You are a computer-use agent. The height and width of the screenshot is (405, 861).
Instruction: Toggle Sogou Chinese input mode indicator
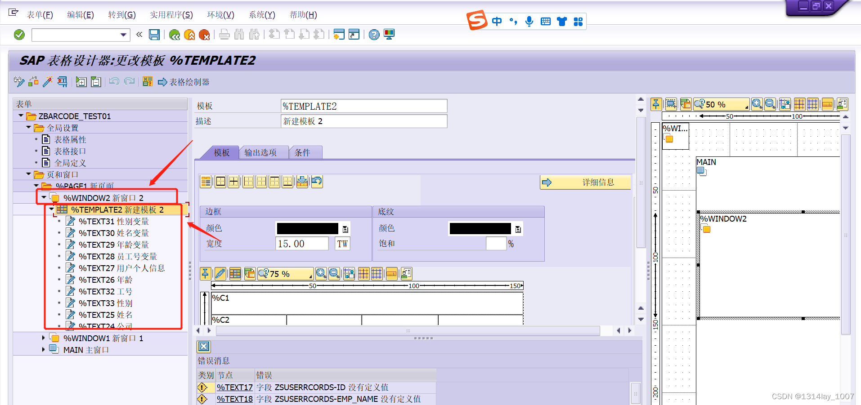pos(497,21)
